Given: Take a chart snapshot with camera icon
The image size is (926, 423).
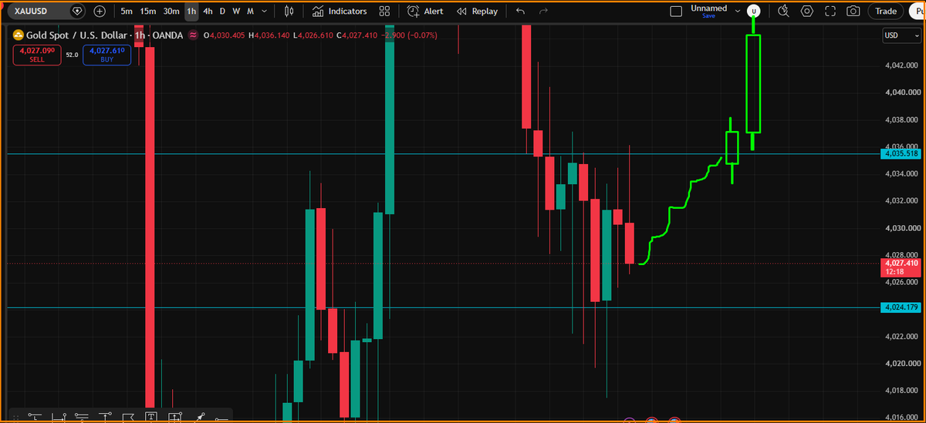Looking at the screenshot, I should pyautogui.click(x=853, y=12).
